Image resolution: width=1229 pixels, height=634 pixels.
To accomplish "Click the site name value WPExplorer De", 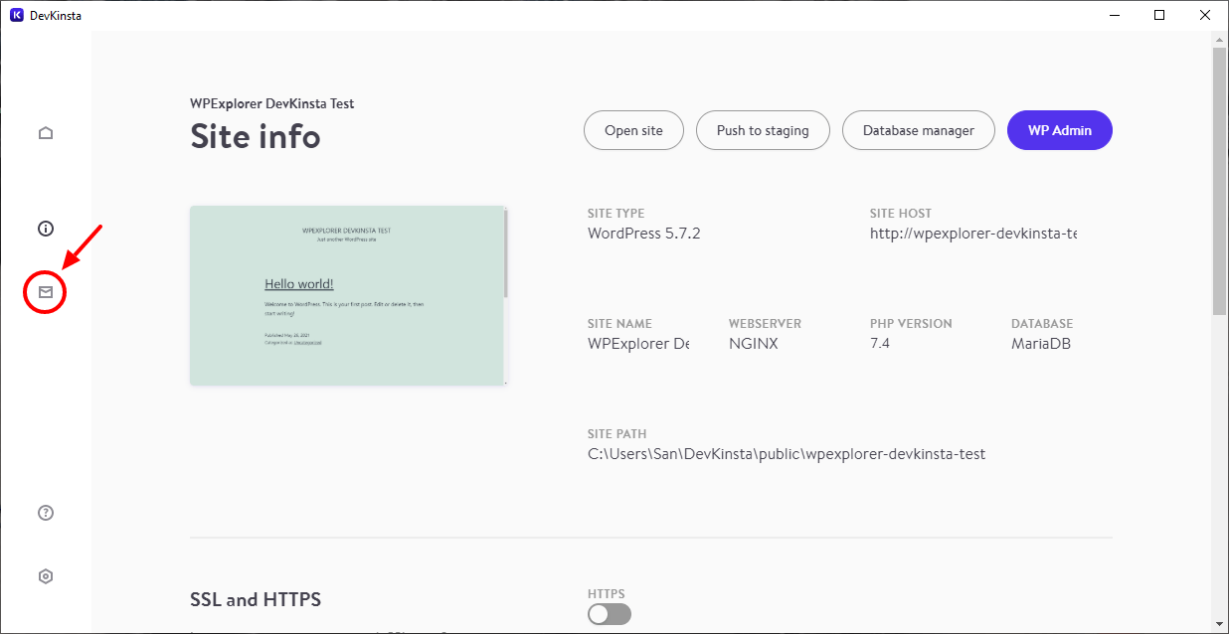I will point(638,344).
